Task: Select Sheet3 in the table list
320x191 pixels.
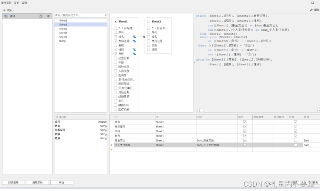Action: coord(63,28)
